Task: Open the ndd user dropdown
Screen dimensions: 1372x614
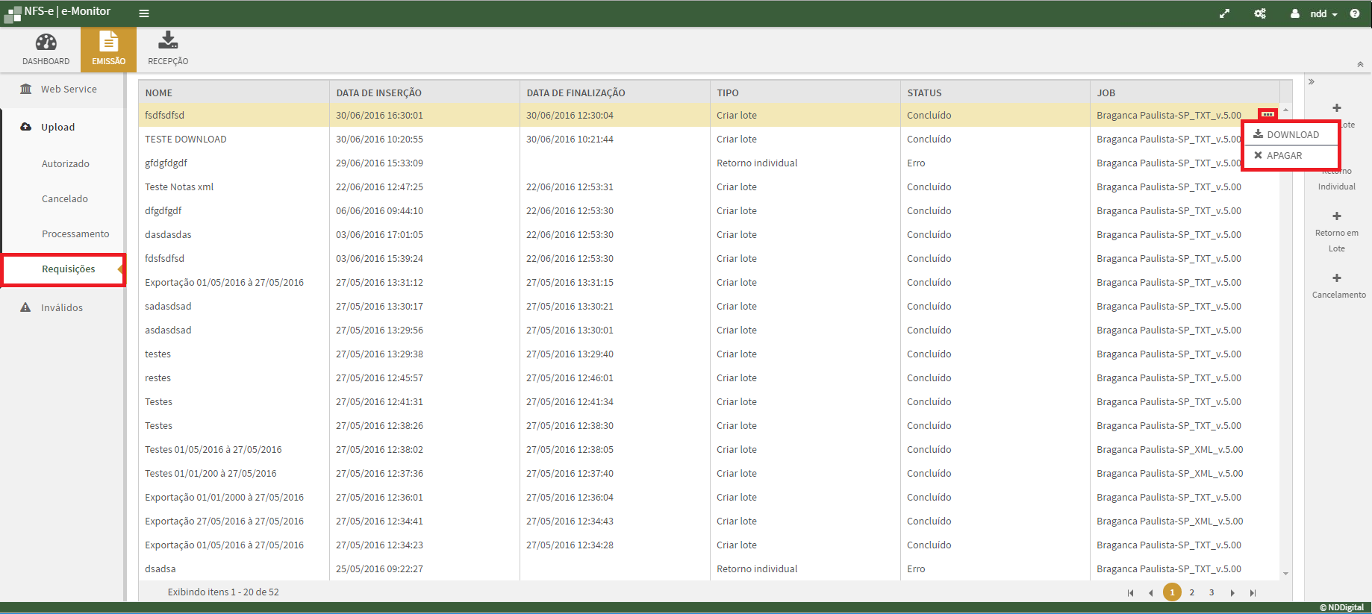Action: 1318,13
